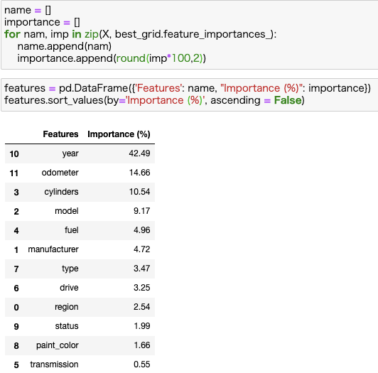378x373 pixels.
Task: Click the manufacturer feature cell
Action: [53, 249]
